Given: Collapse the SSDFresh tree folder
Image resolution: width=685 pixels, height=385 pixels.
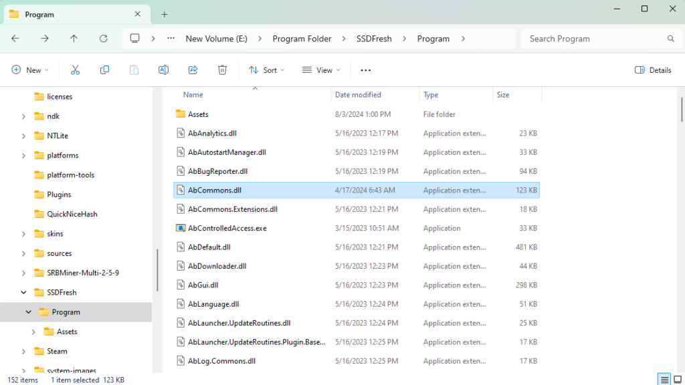Looking at the screenshot, I should coord(23,293).
